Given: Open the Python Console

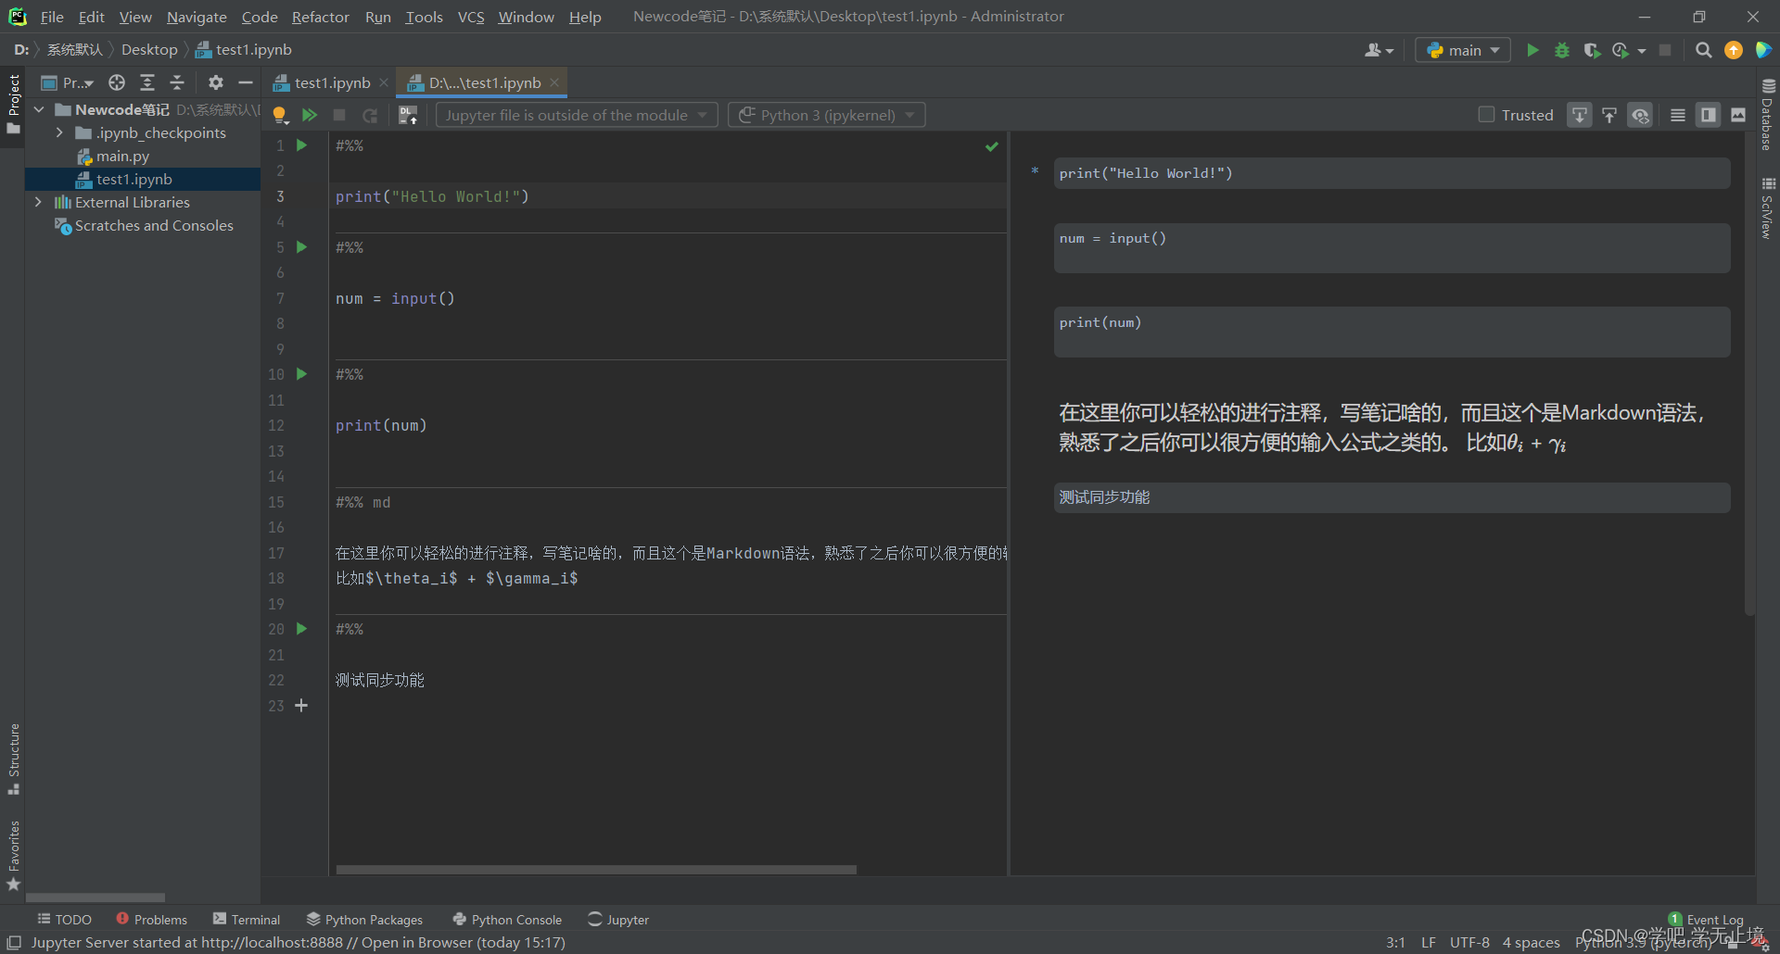Looking at the screenshot, I should point(507,920).
